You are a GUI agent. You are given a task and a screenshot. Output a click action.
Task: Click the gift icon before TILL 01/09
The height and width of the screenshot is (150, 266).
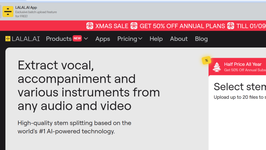[x=230, y=26]
